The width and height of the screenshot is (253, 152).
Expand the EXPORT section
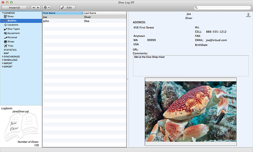pyautogui.click(x=3, y=66)
